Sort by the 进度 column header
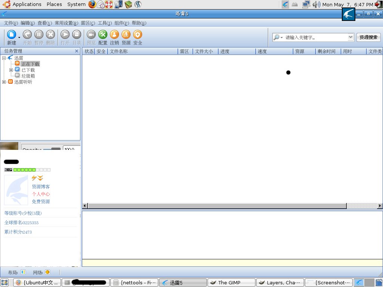The height and width of the screenshot is (287, 383). point(237,51)
